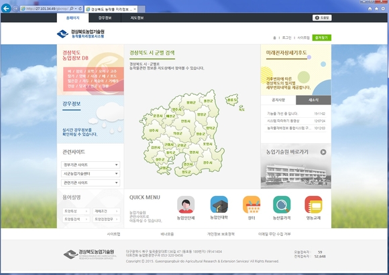This screenshot has height=275, width=389.
Task: Open the 영농교재 notebook icon
Action: (314, 205)
